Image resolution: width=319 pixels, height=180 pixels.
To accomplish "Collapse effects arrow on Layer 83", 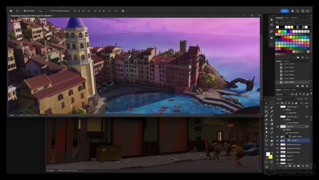I will [309, 127].
